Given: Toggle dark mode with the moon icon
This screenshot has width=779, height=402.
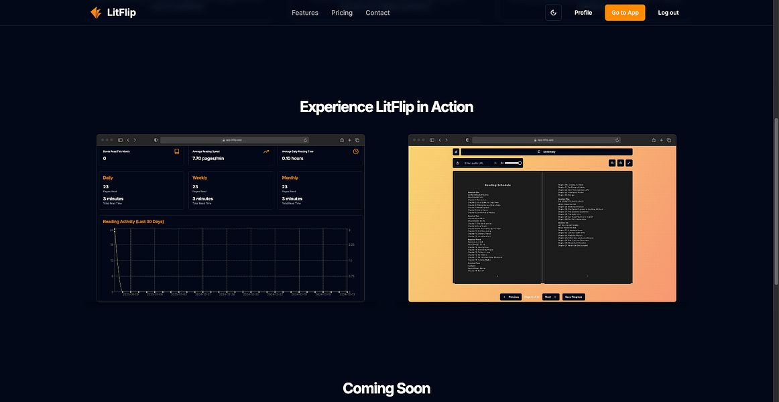Looking at the screenshot, I should click(554, 13).
